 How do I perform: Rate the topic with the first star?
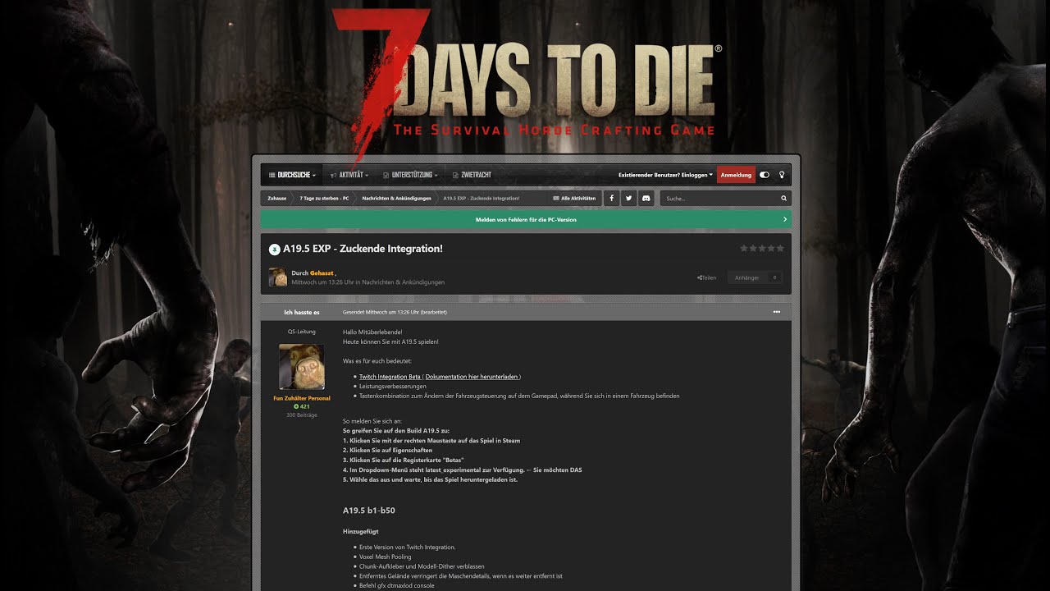pyautogui.click(x=744, y=248)
